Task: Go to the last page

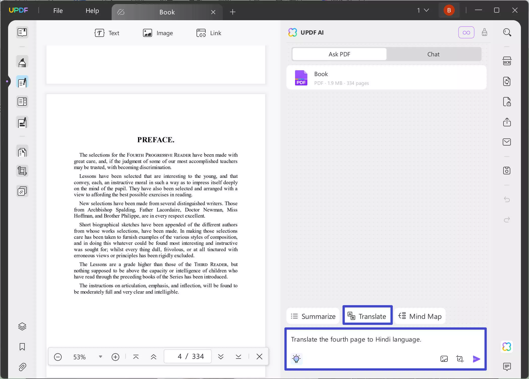Action: click(x=238, y=357)
